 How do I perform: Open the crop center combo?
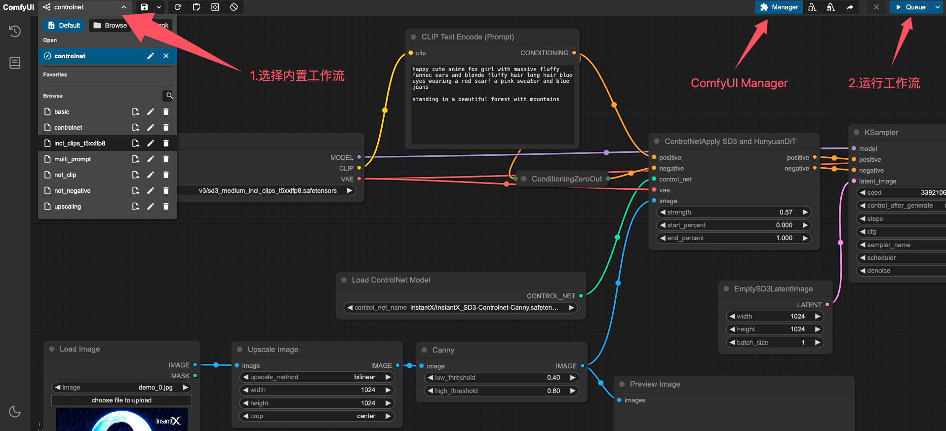pos(316,416)
